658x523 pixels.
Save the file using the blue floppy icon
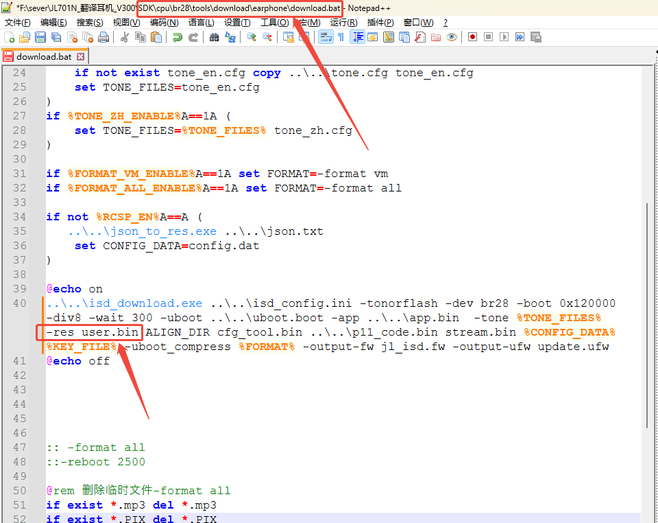40,37
